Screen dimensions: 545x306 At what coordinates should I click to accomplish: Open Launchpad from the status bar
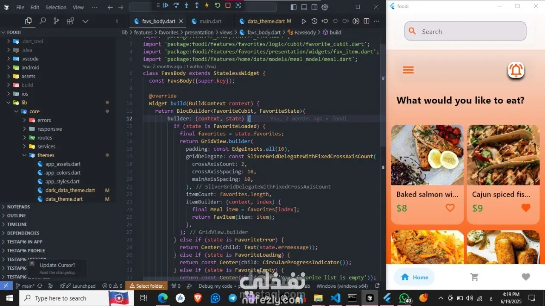[77, 286]
